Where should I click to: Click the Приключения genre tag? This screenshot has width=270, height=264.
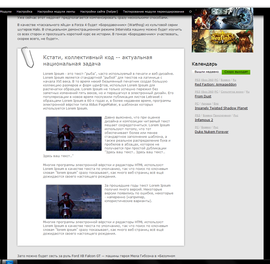tap(222, 115)
